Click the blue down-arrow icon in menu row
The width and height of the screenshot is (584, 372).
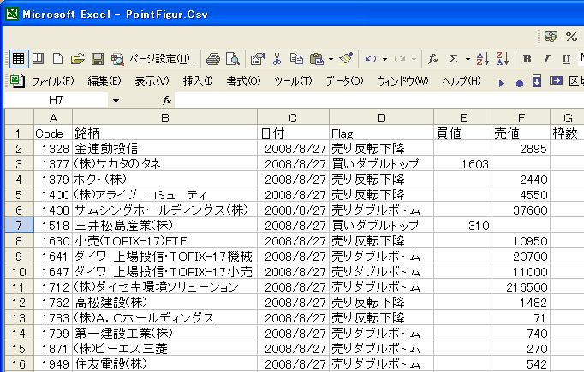(537, 80)
